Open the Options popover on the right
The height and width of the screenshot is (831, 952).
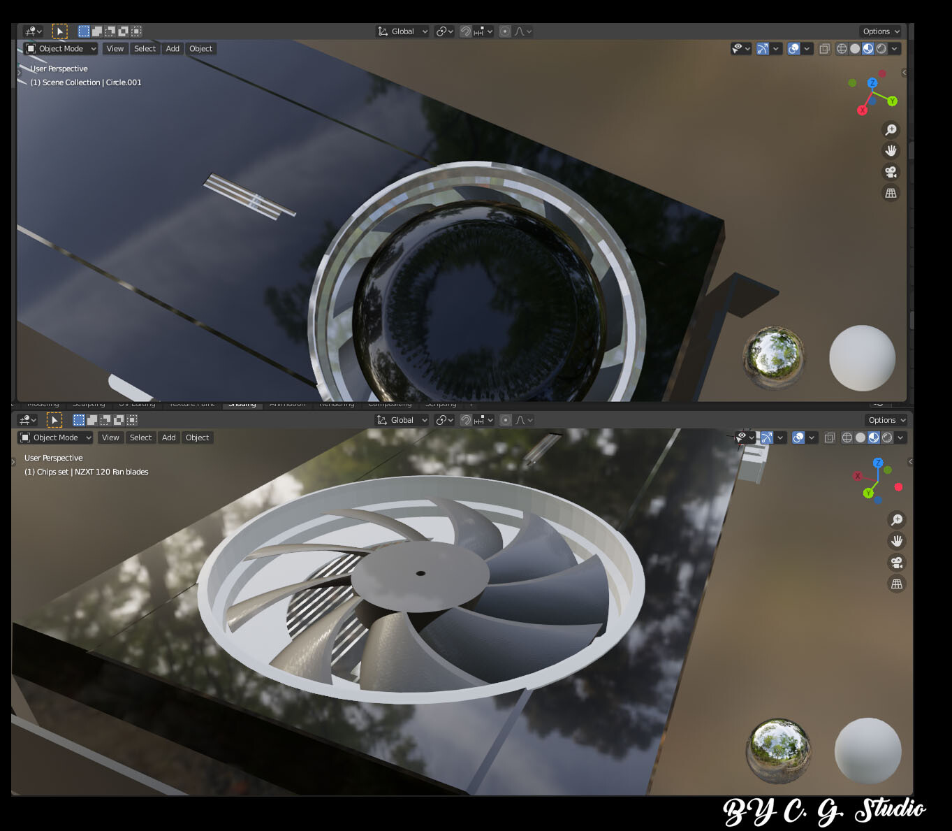click(879, 31)
